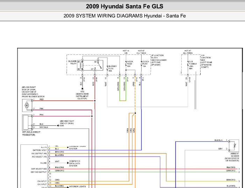Click the right-side PNK/ORG label

pos(231,167)
